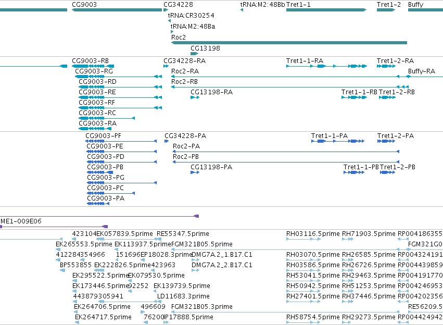This screenshot has height=325, width=443.
Task: Select the tRNA:CR30254 label
Action: [x=191, y=16]
